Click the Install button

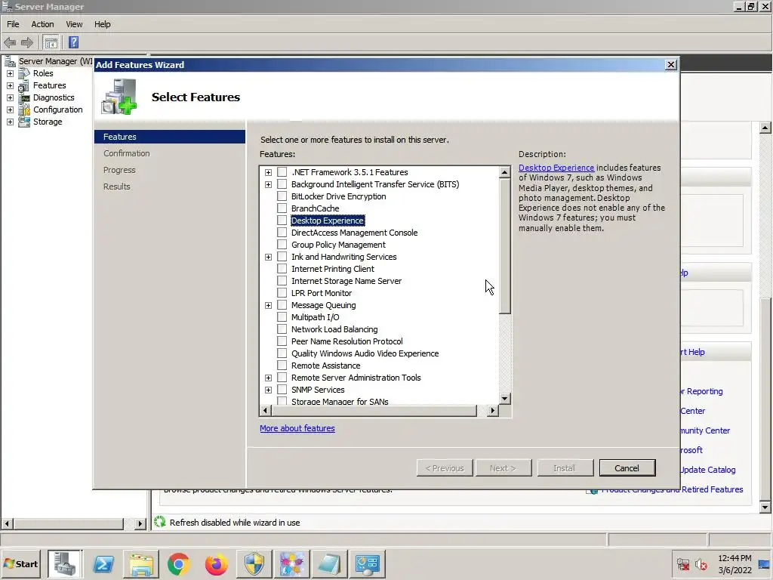(565, 468)
